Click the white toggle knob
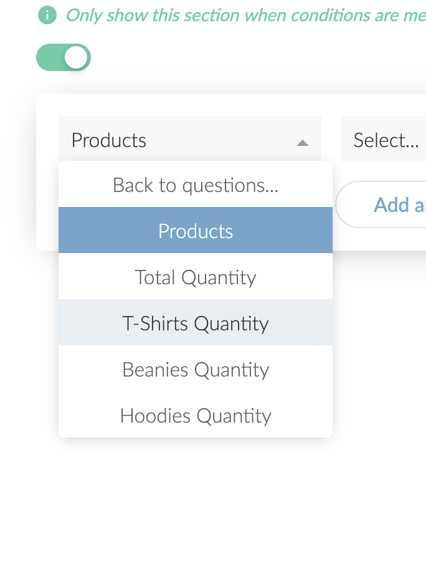Viewport: 426px width, 576px height. (75, 57)
